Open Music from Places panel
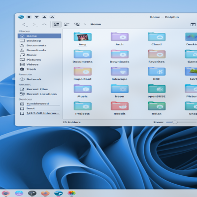This screenshot has height=197, width=197. (x=39, y=55)
